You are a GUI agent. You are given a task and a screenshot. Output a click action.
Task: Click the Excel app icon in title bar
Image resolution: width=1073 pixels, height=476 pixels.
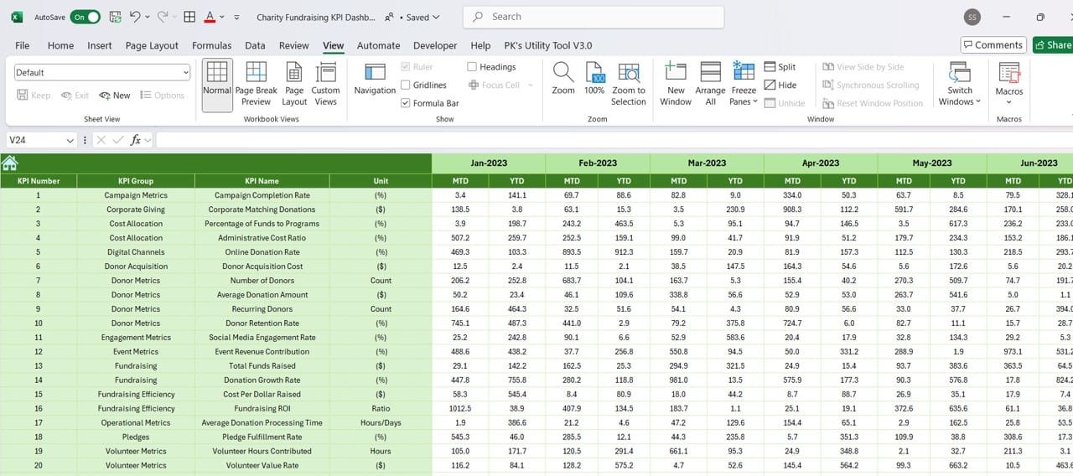pyautogui.click(x=16, y=17)
